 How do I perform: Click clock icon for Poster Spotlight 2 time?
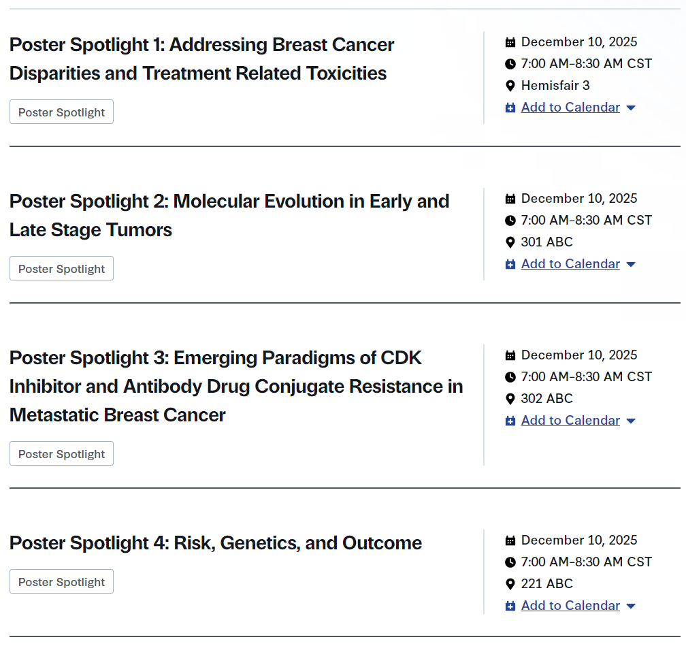coord(510,221)
